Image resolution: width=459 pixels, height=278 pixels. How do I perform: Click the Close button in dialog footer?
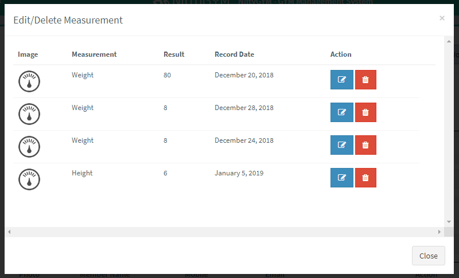[428, 256]
